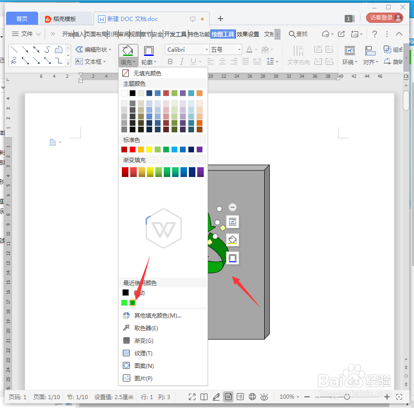The image size is (414, 408).
Task: Switch to reading mode book icon
Action: tap(204, 397)
